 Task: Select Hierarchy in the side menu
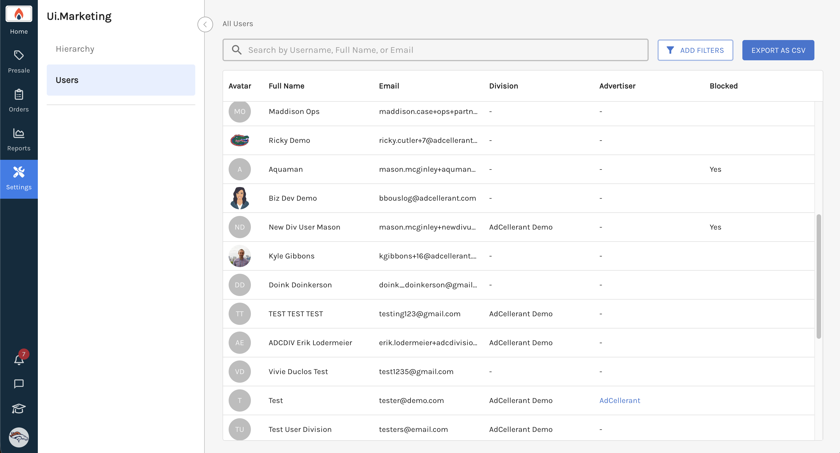[x=75, y=49]
